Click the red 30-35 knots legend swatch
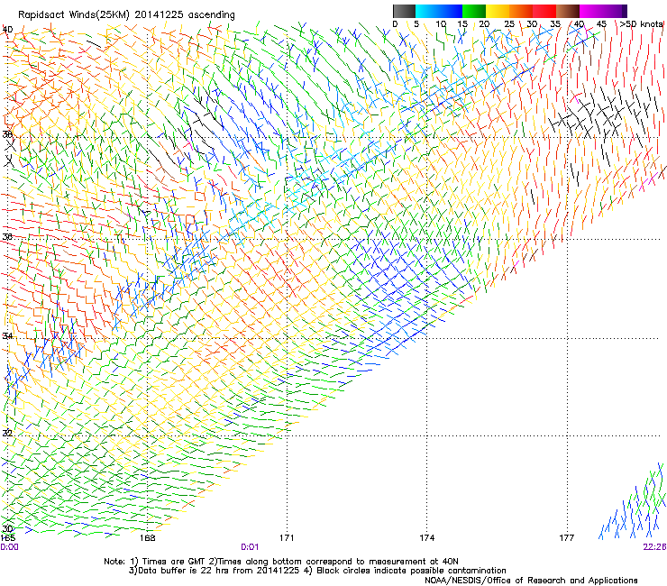 coord(544,11)
